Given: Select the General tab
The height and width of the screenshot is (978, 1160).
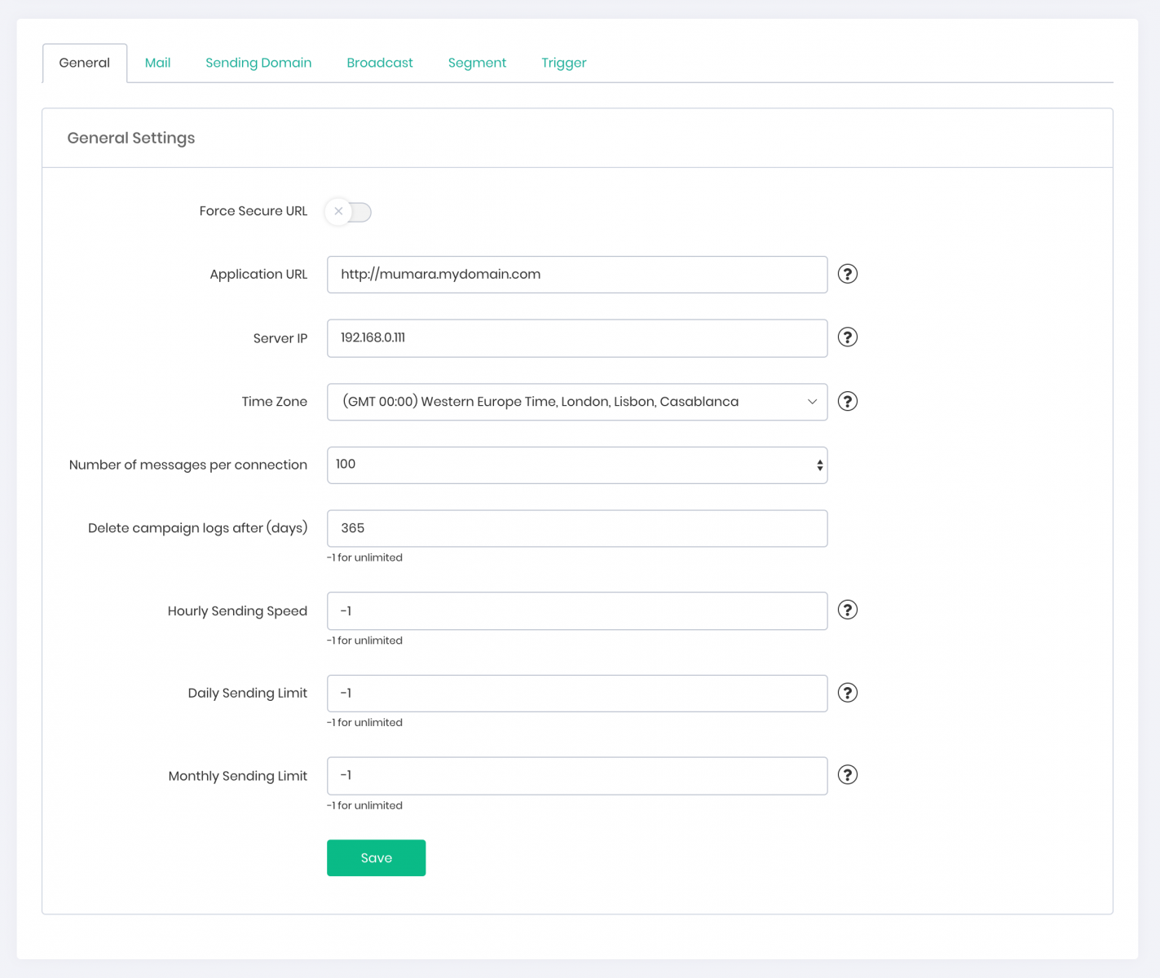Looking at the screenshot, I should pyautogui.click(x=85, y=63).
